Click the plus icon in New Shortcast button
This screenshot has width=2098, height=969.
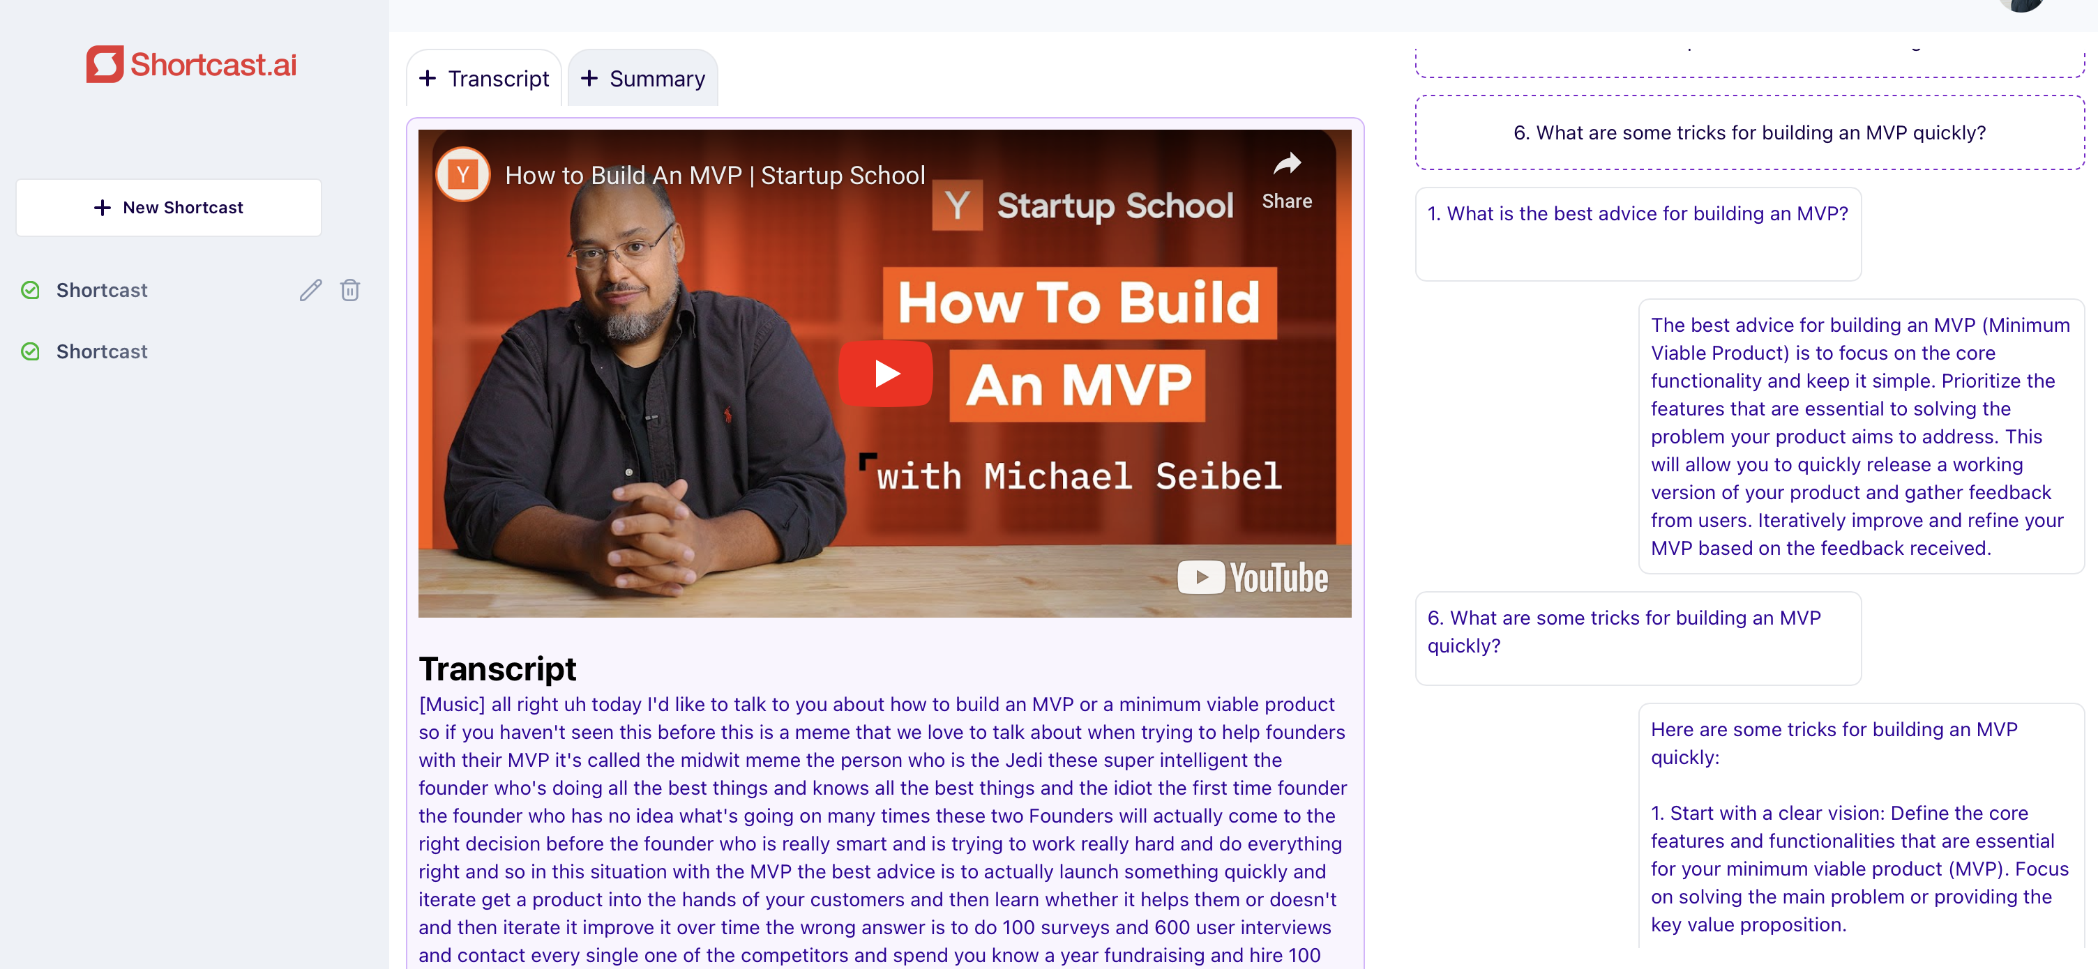[102, 208]
